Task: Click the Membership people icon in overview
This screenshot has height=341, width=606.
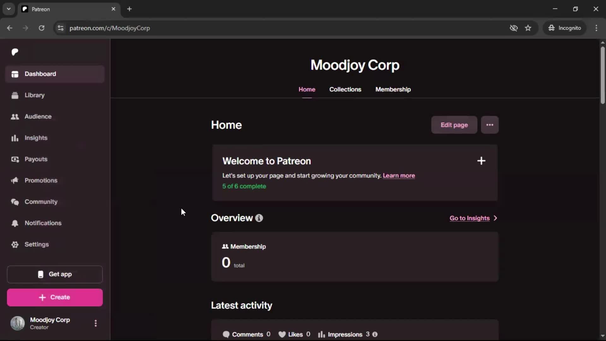Action: [x=225, y=247]
